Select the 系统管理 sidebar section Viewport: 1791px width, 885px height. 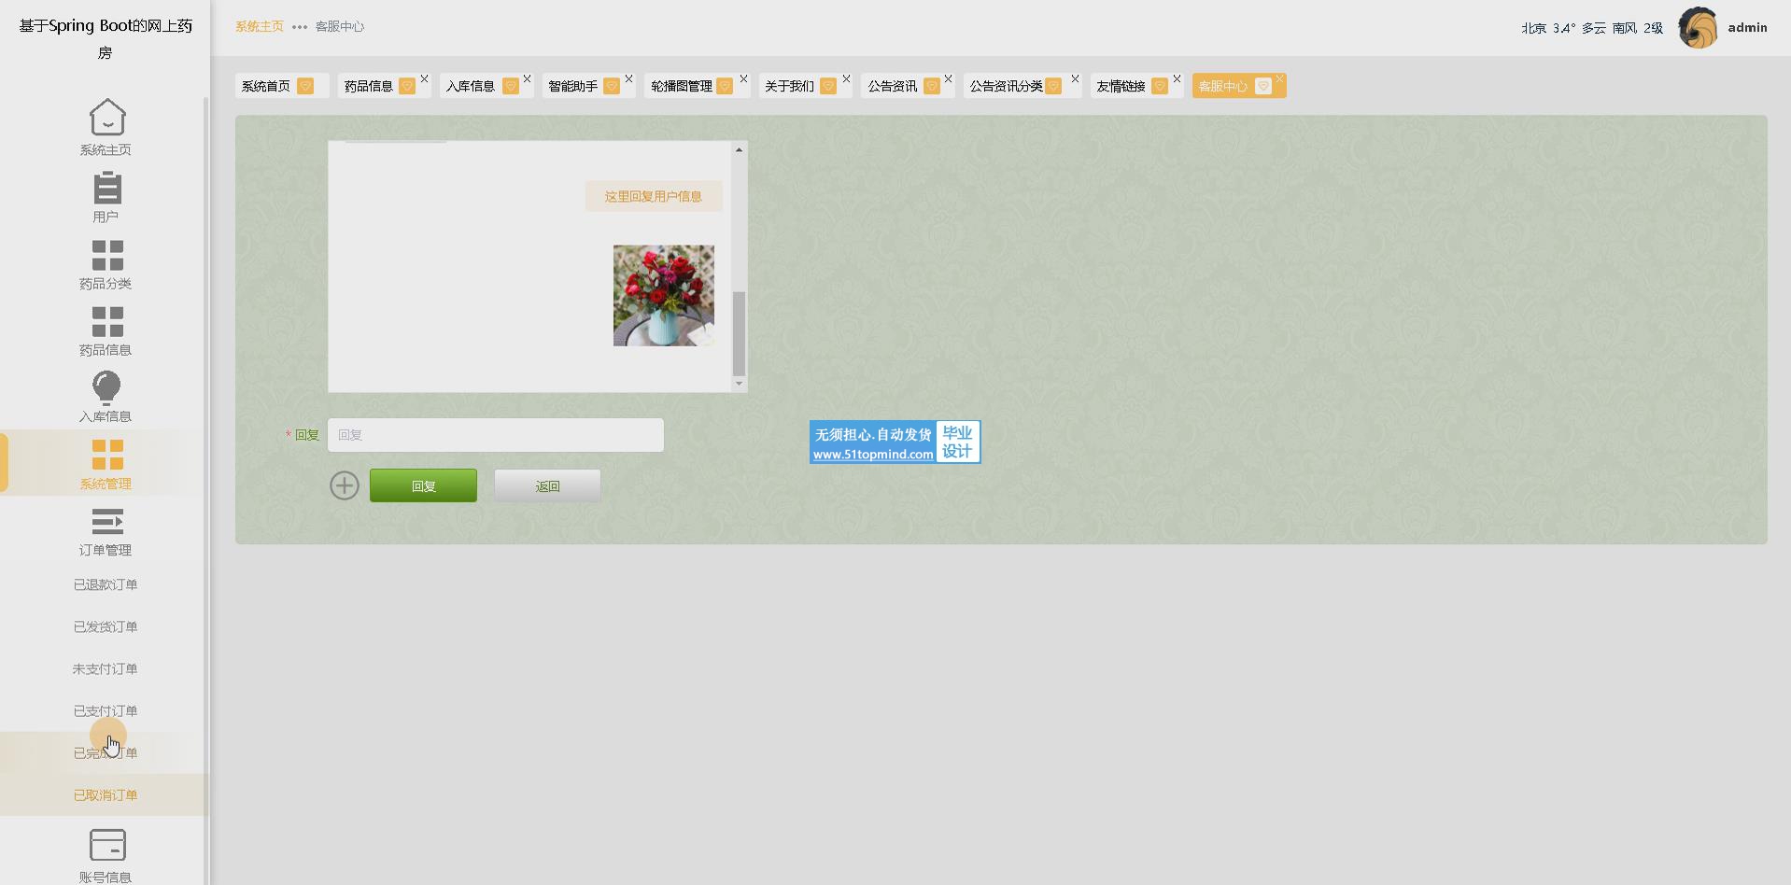coord(106,465)
